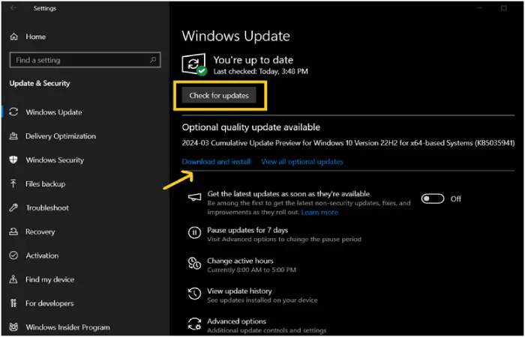This screenshot has height=337, width=525.
Task: Click the Home house icon
Action: (13, 37)
